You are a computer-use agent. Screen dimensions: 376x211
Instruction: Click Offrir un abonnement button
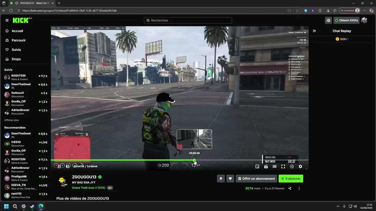(256, 178)
